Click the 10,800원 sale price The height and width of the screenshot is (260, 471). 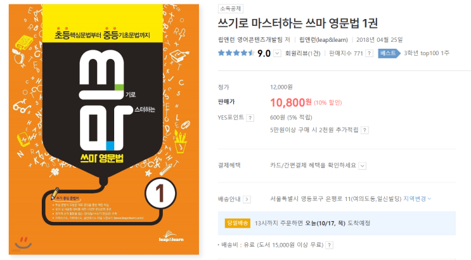(x=291, y=103)
